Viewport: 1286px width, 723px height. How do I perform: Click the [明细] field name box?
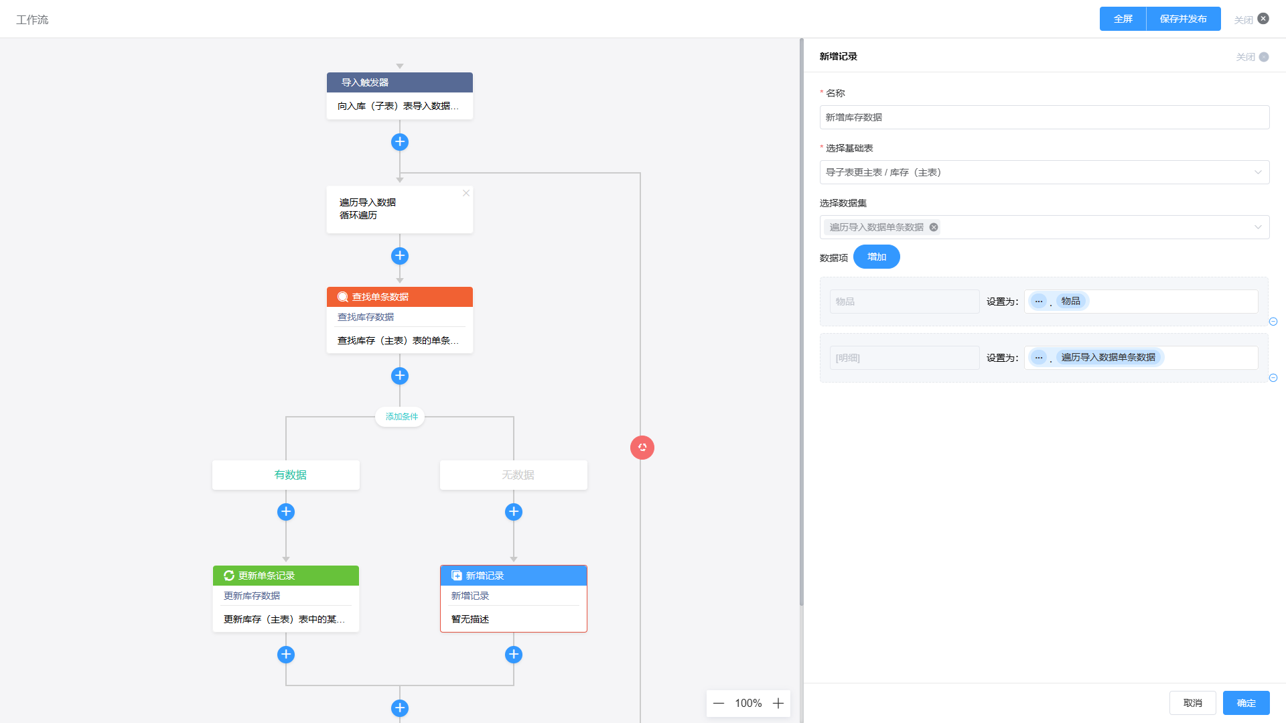(x=904, y=358)
